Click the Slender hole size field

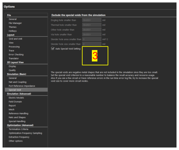[92, 44]
